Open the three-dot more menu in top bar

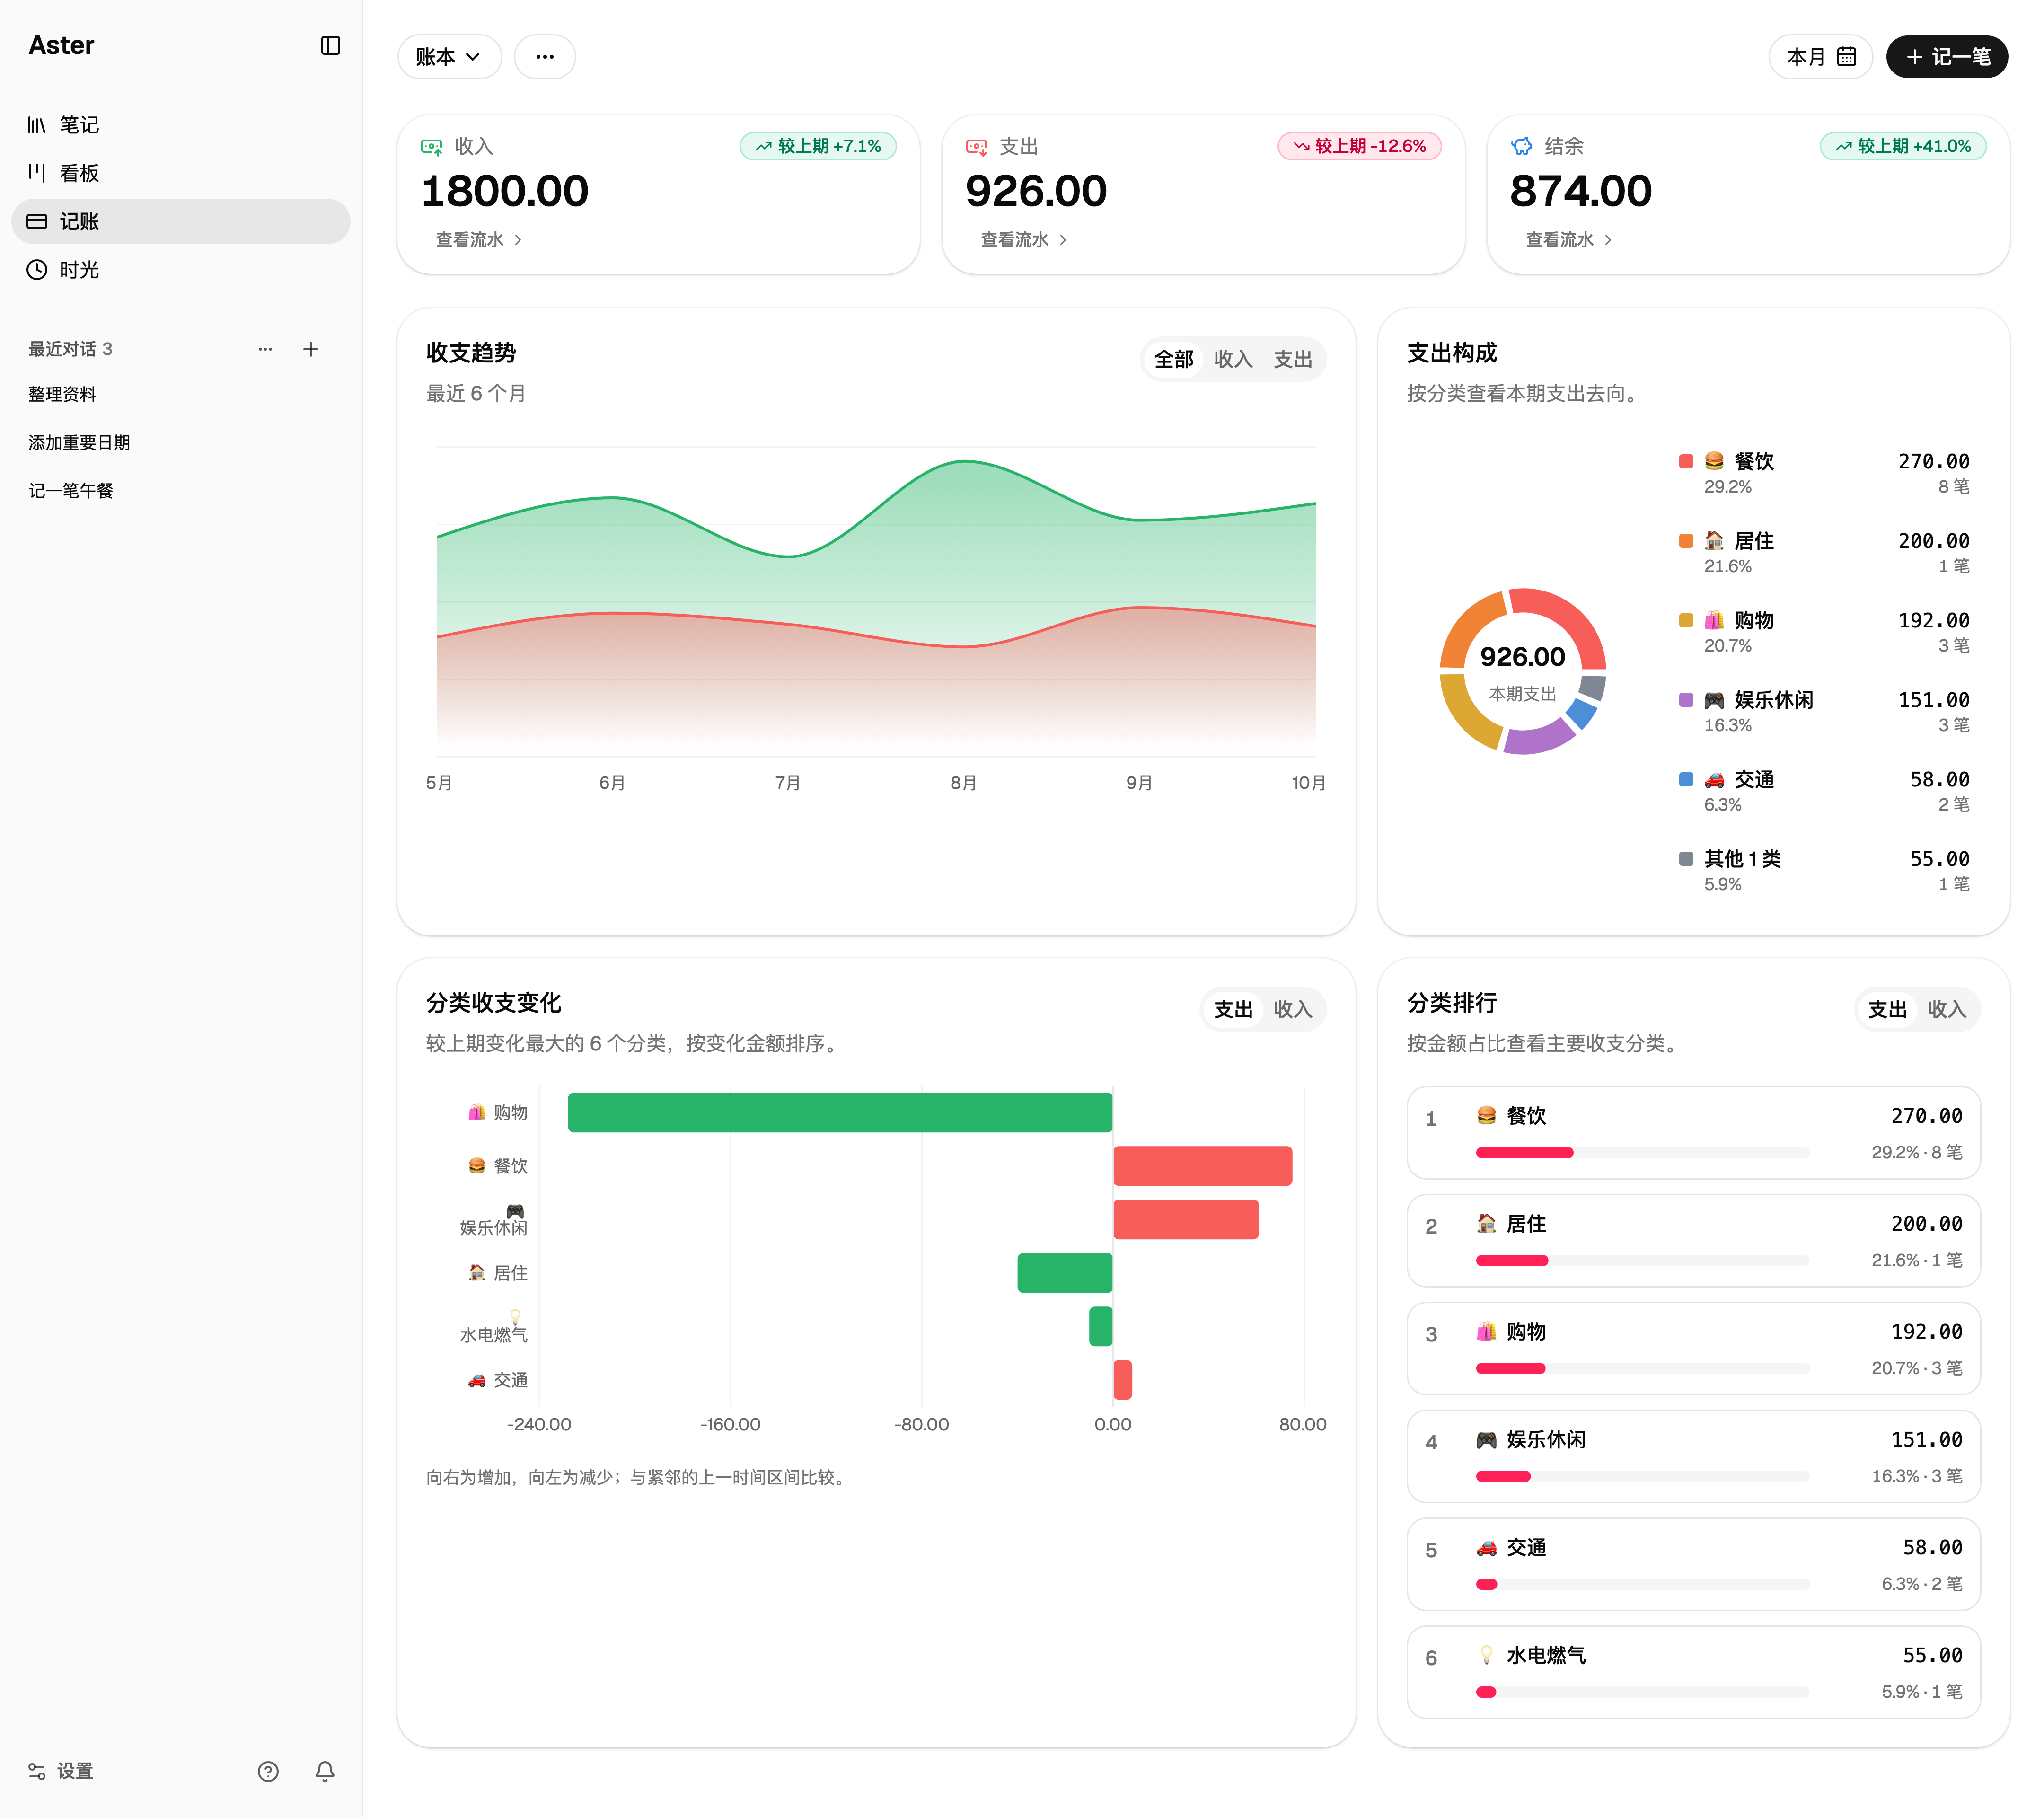pyautogui.click(x=545, y=57)
